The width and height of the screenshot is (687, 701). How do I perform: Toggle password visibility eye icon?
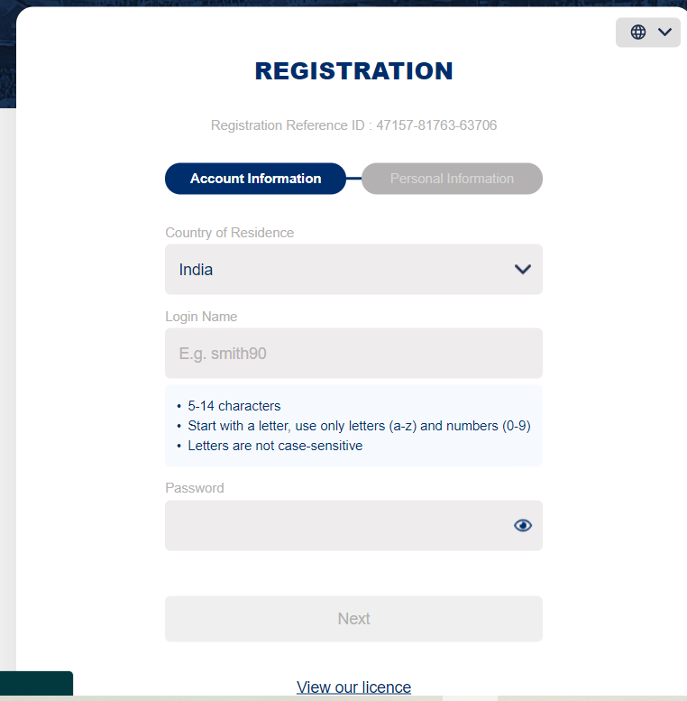click(523, 525)
